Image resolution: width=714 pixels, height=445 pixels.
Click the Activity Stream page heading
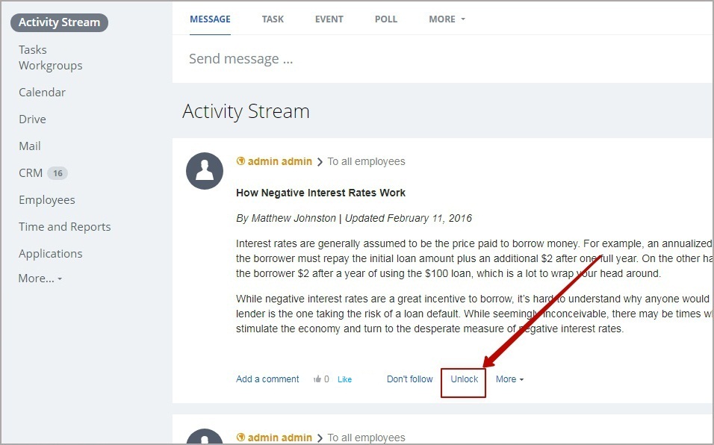(x=246, y=111)
